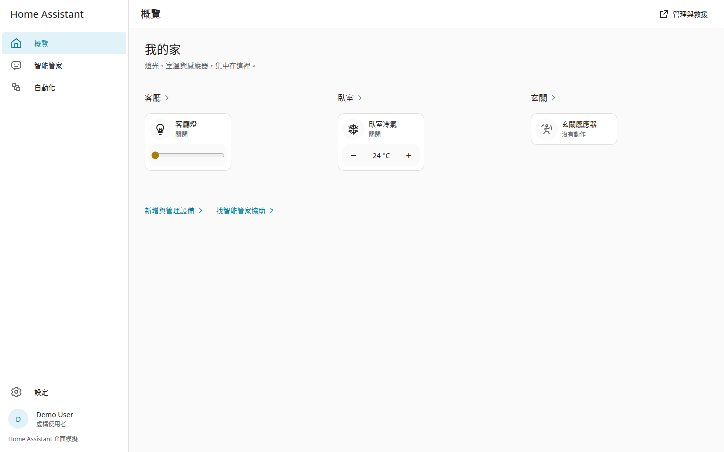
Task: Open the 概覽 sidebar menu item
Action: (64, 43)
